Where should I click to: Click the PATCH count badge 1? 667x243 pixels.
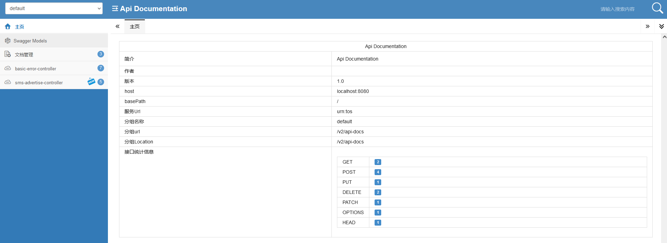[378, 202]
